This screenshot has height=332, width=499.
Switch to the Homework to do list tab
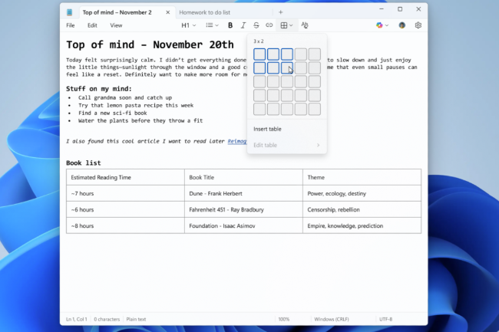205,12
